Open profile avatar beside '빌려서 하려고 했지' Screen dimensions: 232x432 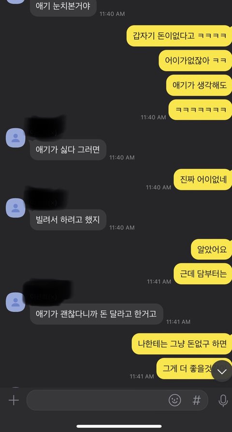[x=15, y=208]
